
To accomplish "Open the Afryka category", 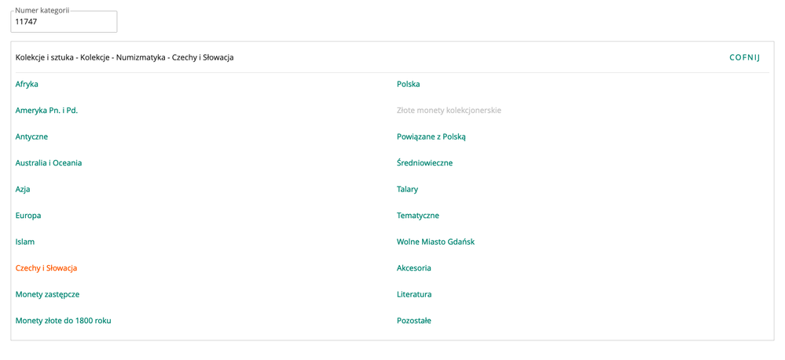I will [x=27, y=84].
